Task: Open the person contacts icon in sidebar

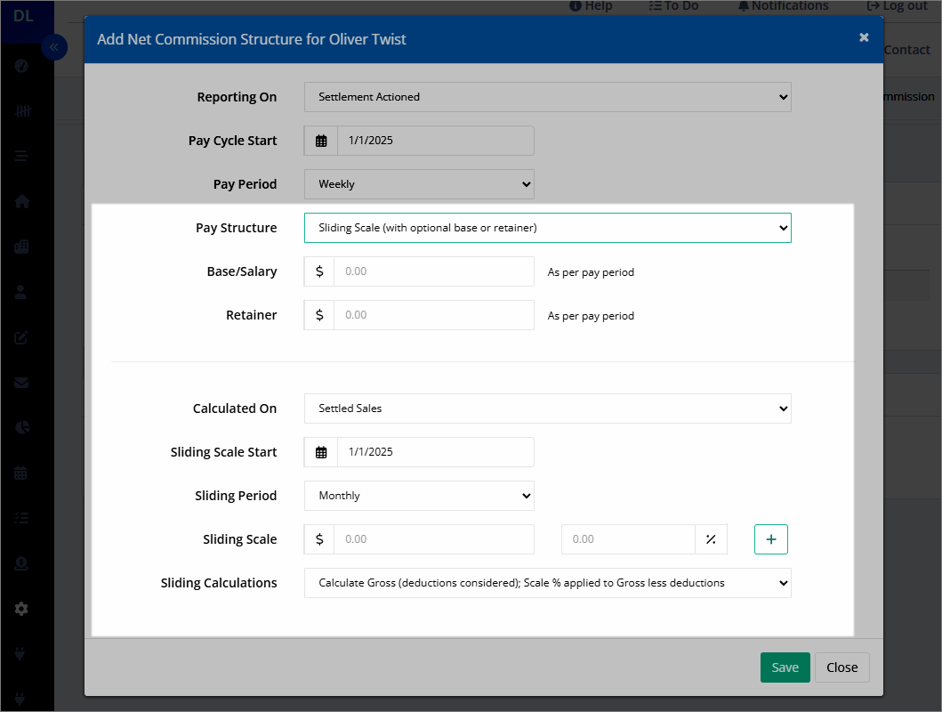Action: (x=21, y=292)
